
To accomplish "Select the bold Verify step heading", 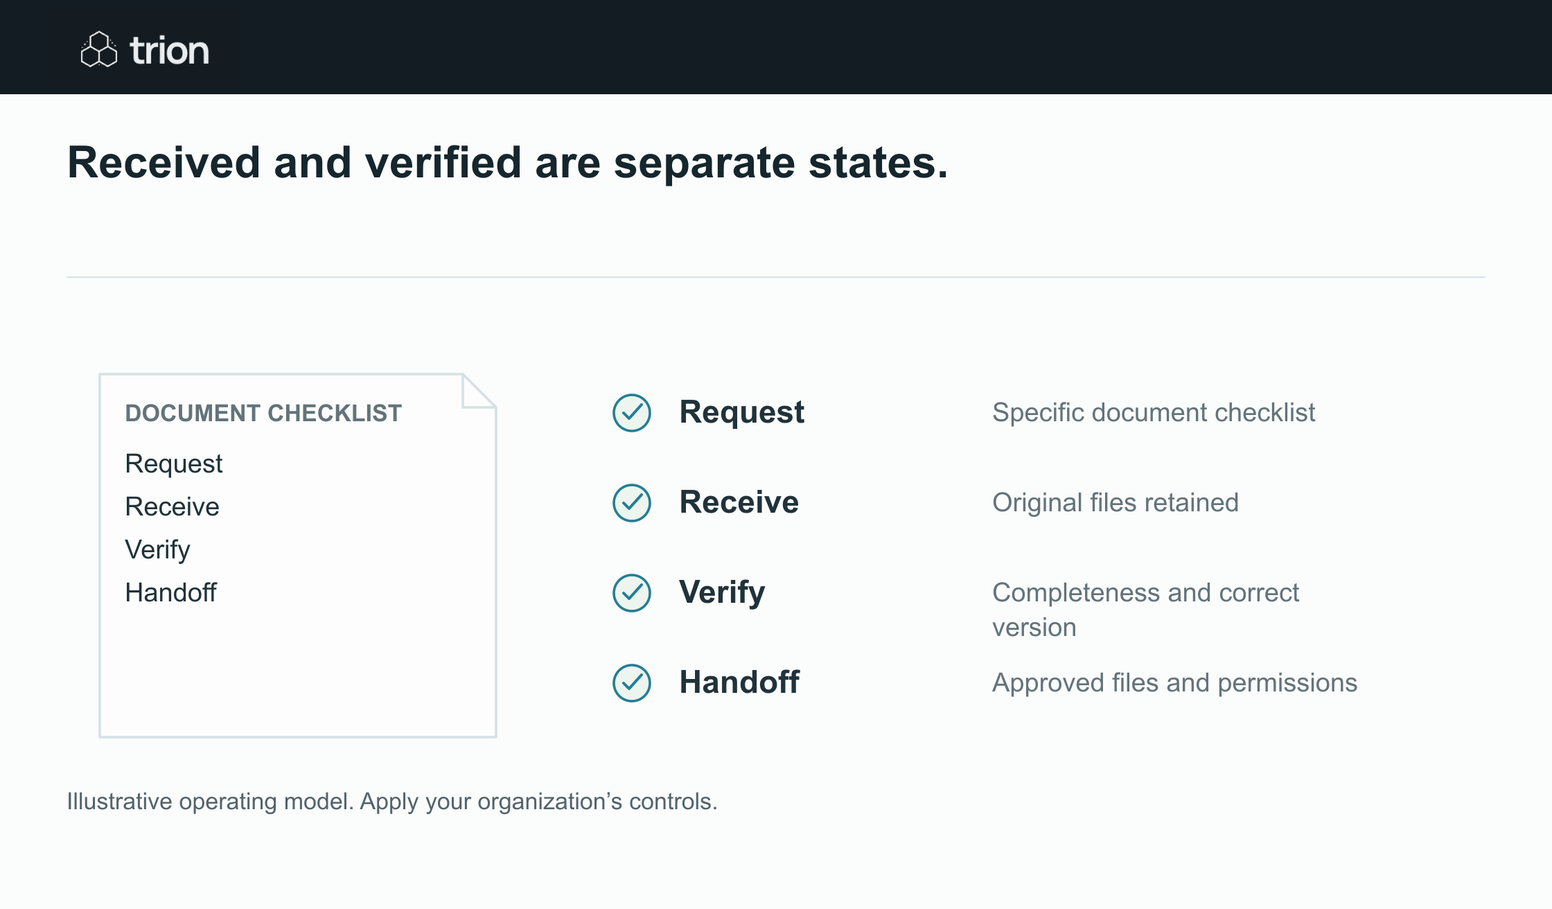I will tap(722, 593).
